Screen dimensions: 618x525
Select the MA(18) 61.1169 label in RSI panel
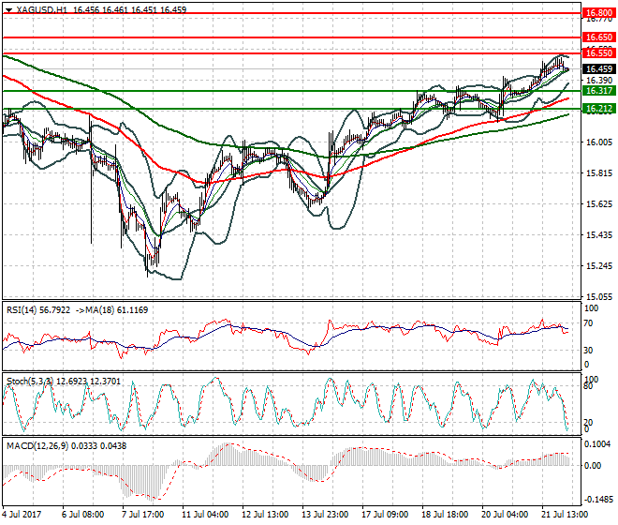click(117, 310)
